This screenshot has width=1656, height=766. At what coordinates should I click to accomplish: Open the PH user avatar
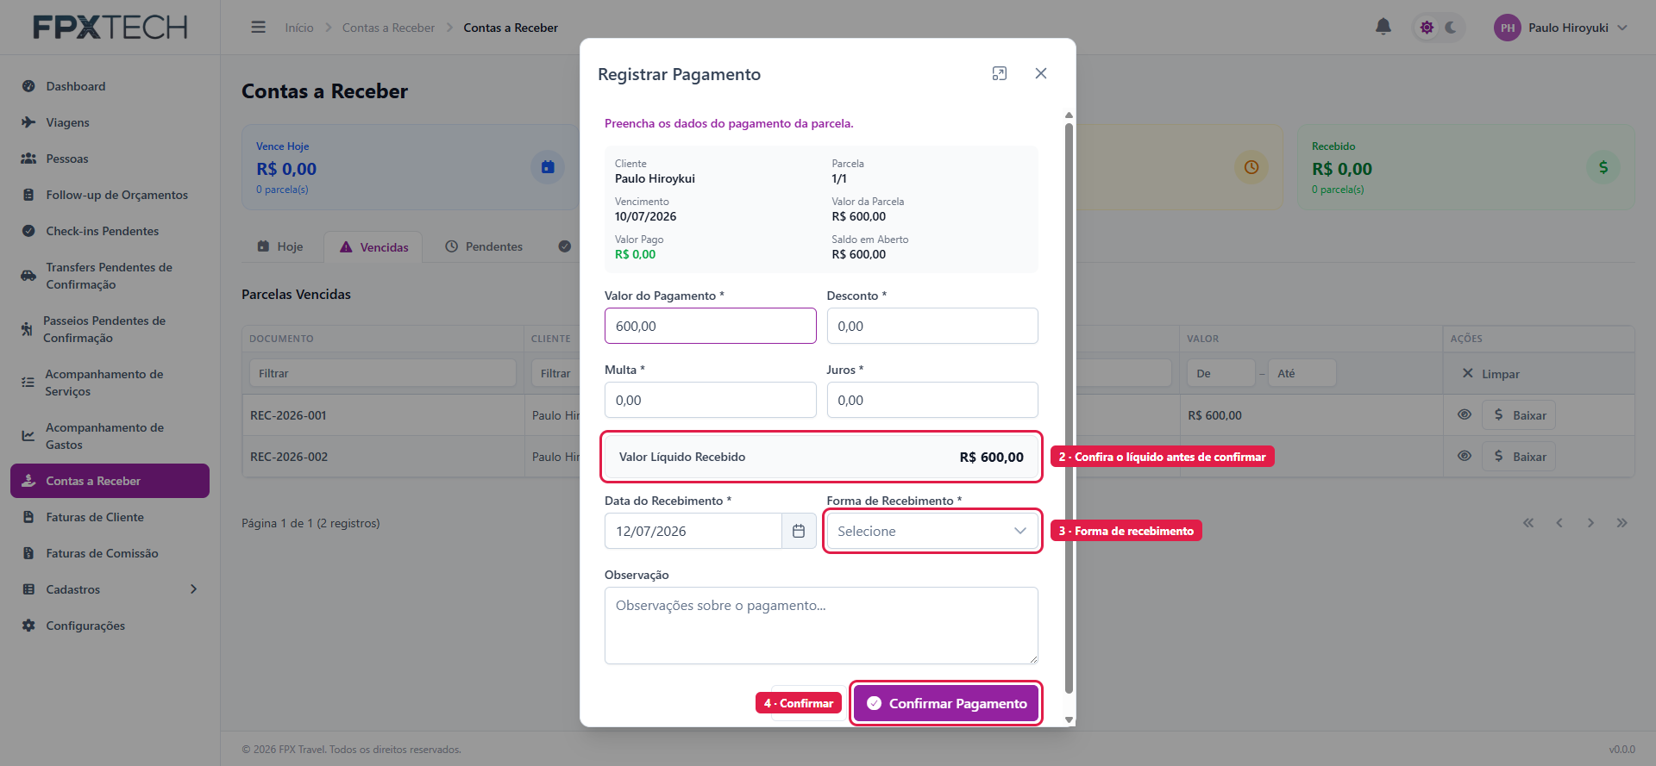point(1508,28)
